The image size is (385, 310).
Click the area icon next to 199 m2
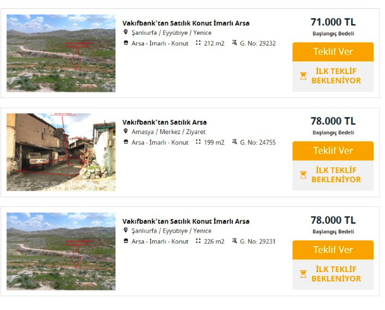click(198, 142)
